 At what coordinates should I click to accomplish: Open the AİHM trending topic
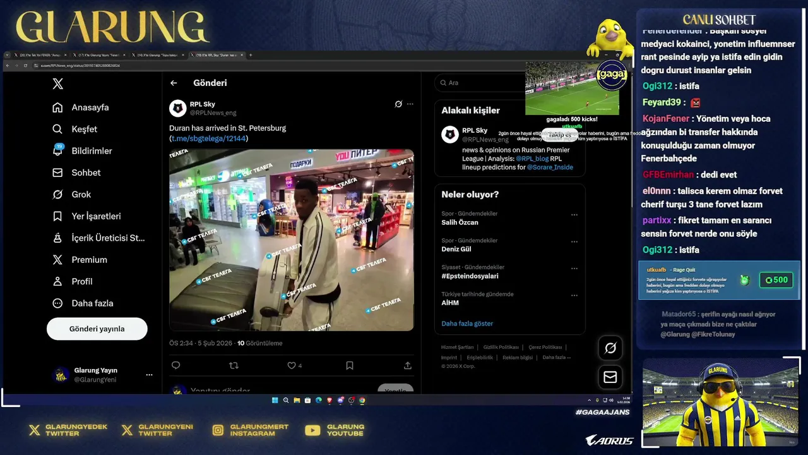point(450,303)
